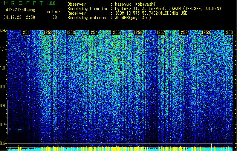This screenshot has height=151, width=237.
Task: Click the kHz axis unit label
Action: 3,31
